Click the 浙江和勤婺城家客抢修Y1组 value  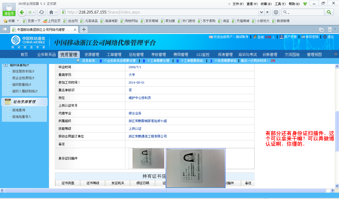click(148, 121)
